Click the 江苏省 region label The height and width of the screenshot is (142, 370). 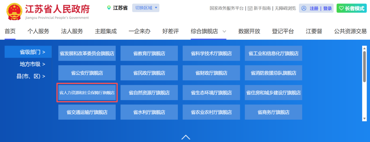pyautogui.click(x=120, y=8)
